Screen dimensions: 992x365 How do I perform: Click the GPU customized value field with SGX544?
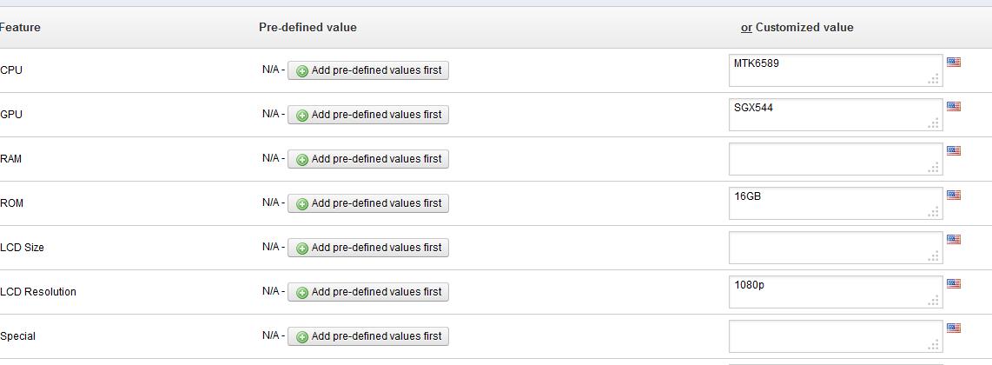coord(835,115)
